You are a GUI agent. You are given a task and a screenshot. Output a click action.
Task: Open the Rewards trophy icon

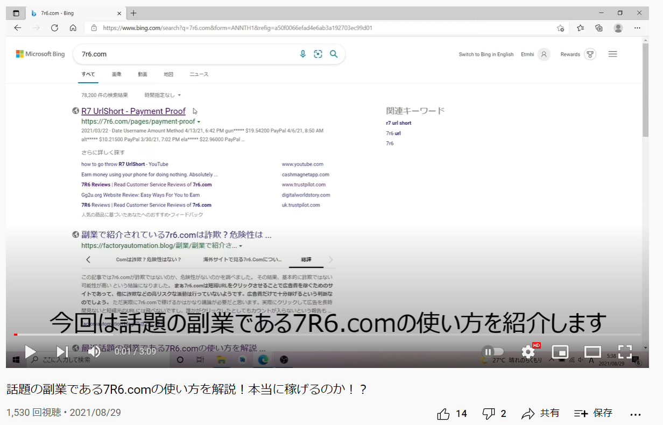coord(590,54)
